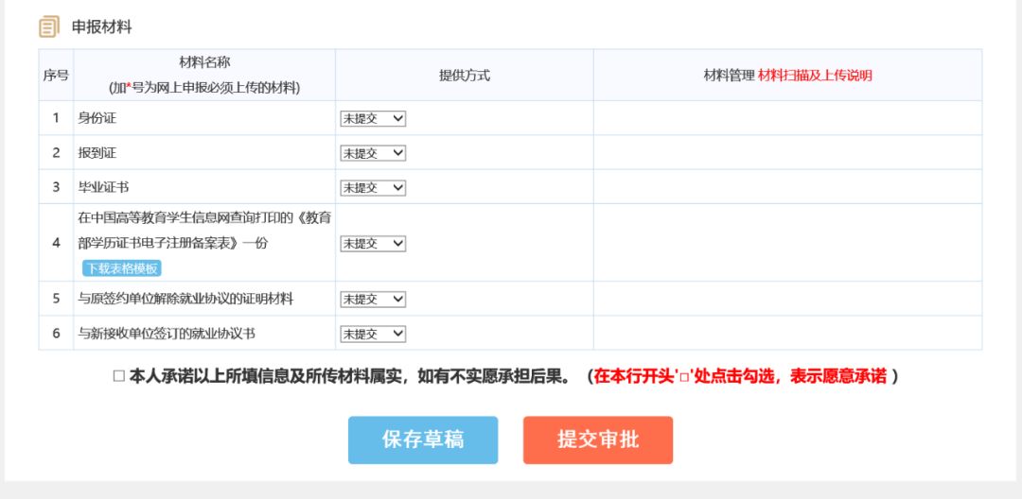
Task: Click the 序号 column header
Action: coord(56,76)
